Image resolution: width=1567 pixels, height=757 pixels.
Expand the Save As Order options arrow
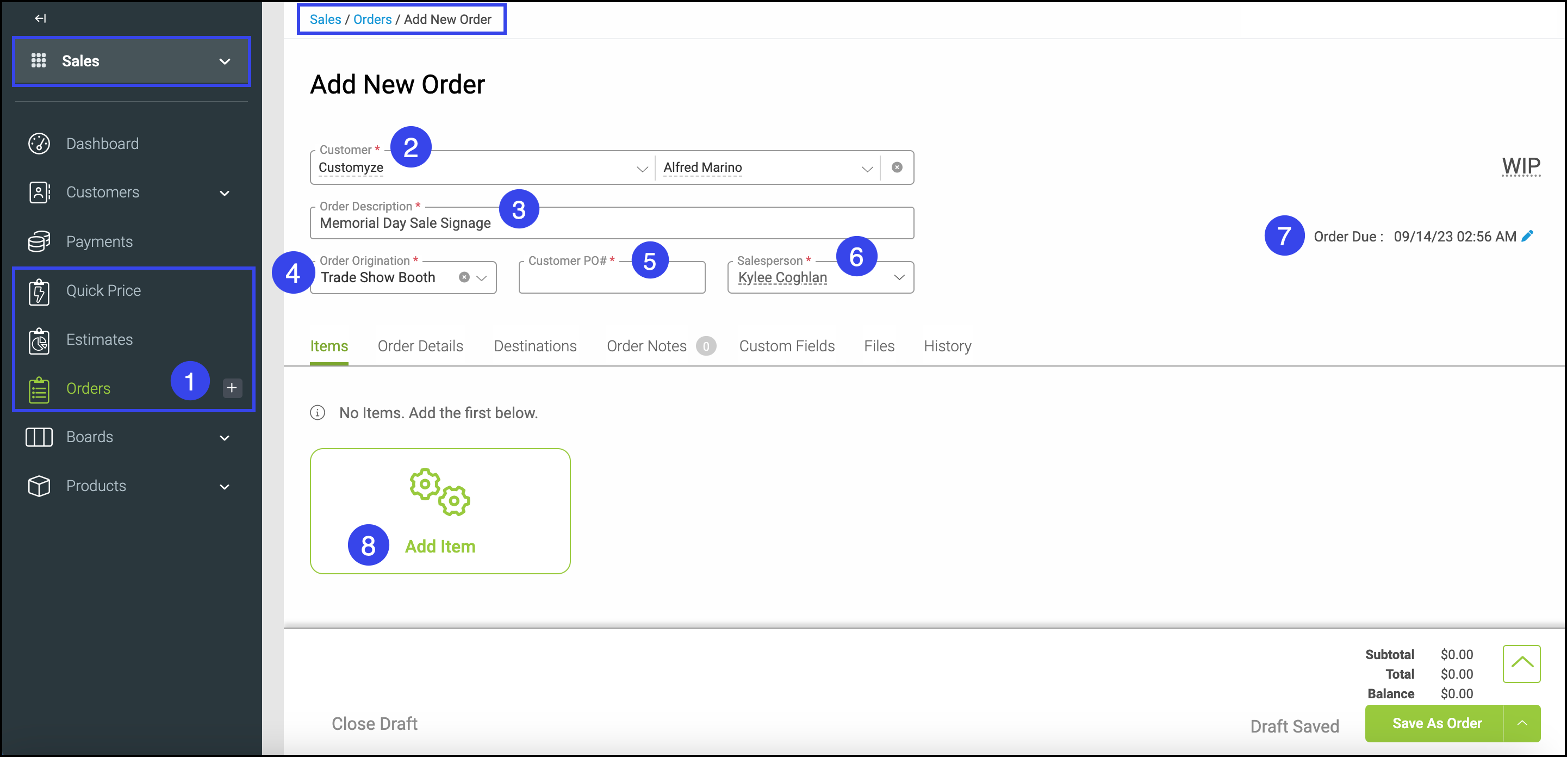pos(1522,723)
